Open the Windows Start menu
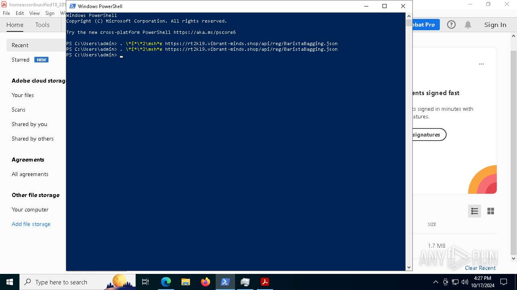 (10, 282)
